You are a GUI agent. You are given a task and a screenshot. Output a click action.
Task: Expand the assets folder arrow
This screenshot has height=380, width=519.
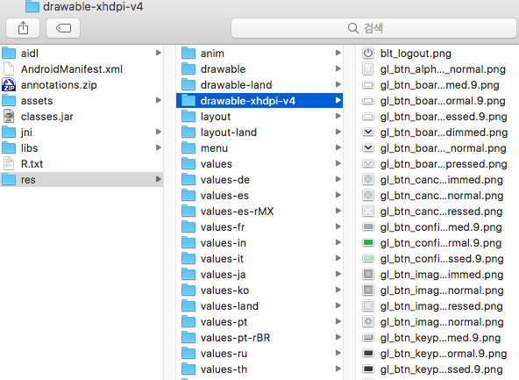(159, 100)
